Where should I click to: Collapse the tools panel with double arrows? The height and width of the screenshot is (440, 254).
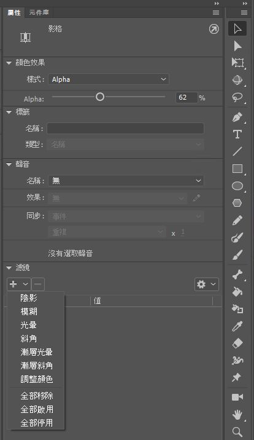[x=245, y=3]
